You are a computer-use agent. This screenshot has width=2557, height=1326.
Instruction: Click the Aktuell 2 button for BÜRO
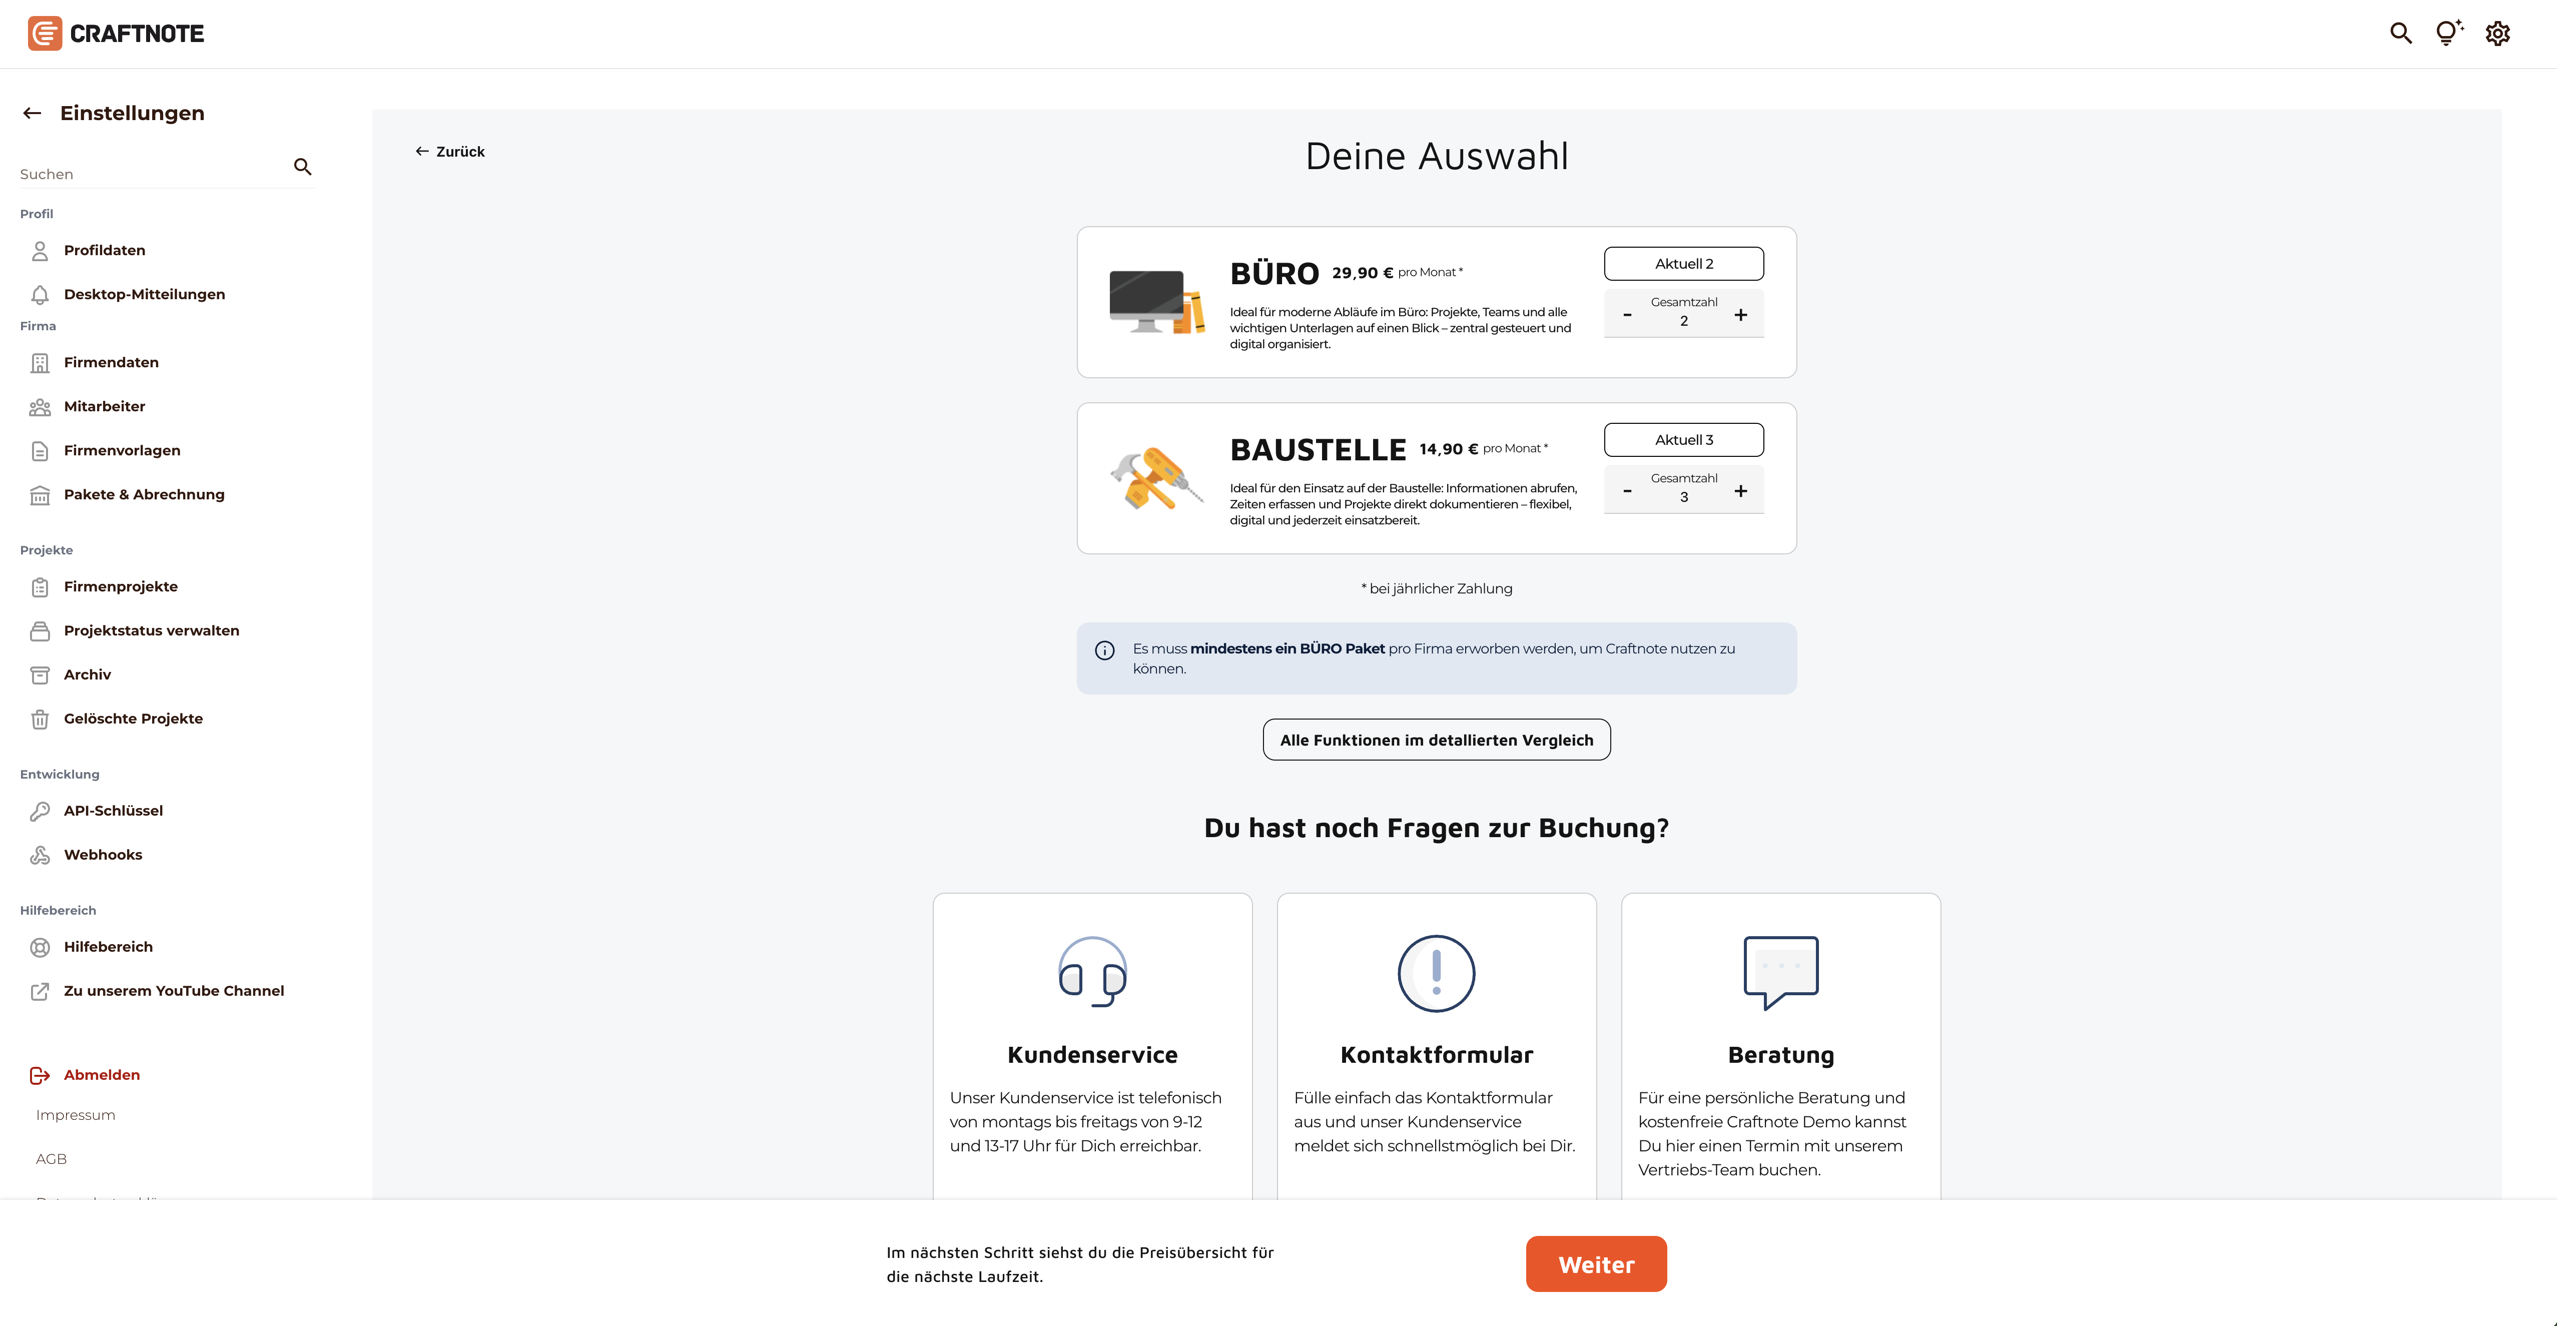click(1683, 264)
